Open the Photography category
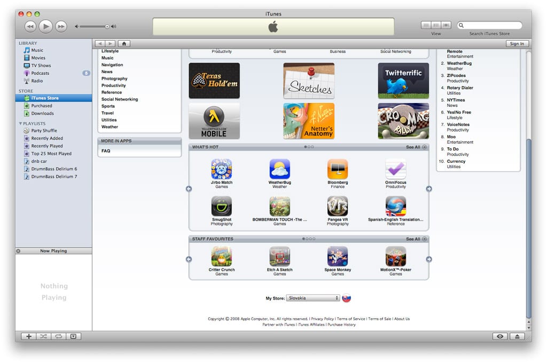 [x=114, y=79]
